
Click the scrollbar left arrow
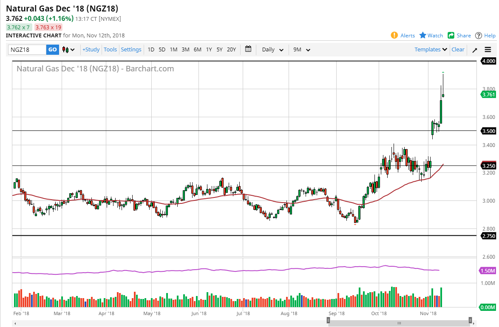(x=15, y=324)
